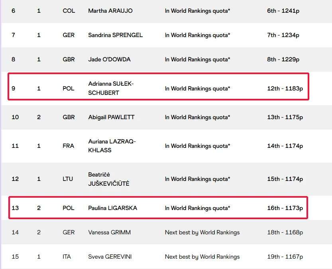332x269 pixels.
Task: Click the "16th - 1173p" ranking value
Action: 285,208
